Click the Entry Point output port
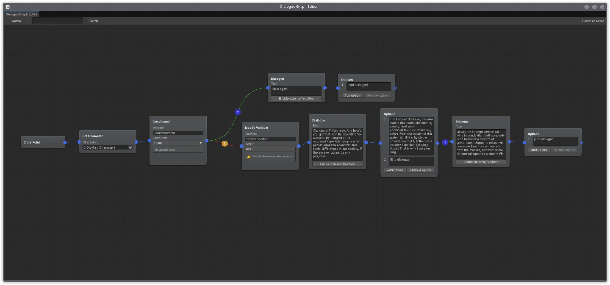The image size is (610, 285). click(x=65, y=142)
